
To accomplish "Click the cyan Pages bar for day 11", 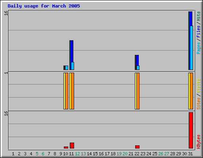I will pyautogui.click(x=73, y=66).
